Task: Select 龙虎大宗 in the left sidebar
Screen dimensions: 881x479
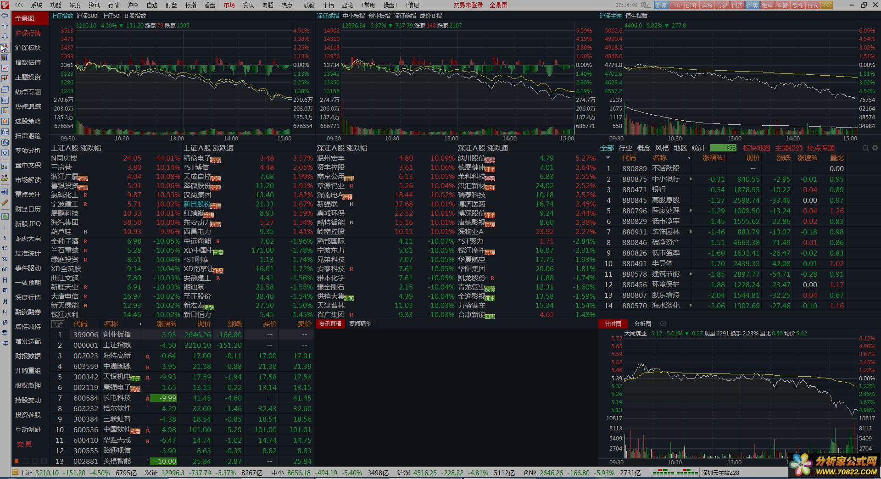Action: [28, 239]
